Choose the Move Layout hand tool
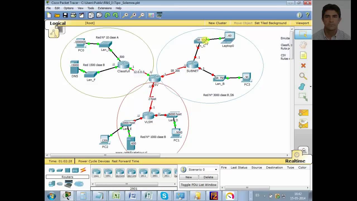 303,45
